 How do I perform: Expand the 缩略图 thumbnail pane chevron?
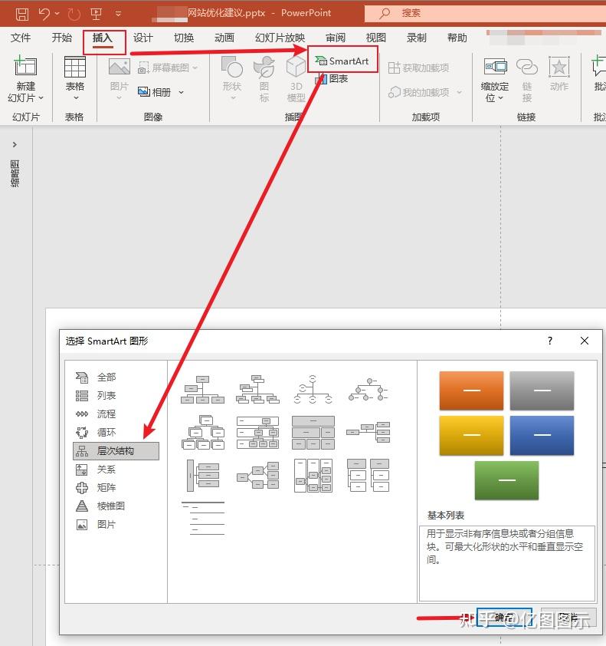point(15,144)
